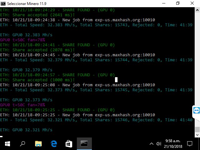Click the 09:25:25 New job line

(x=77, y=115)
